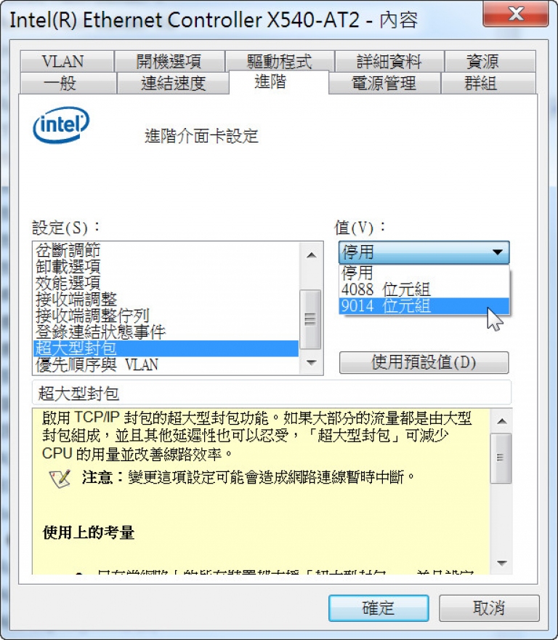Click the description panel scroll up arrow

[x=502, y=421]
